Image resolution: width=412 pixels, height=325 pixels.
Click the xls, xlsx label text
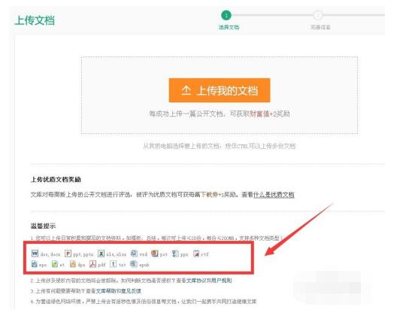click(116, 254)
